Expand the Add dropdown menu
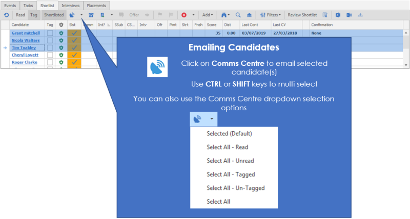Viewport: 410px width, 219px height. pyautogui.click(x=208, y=15)
